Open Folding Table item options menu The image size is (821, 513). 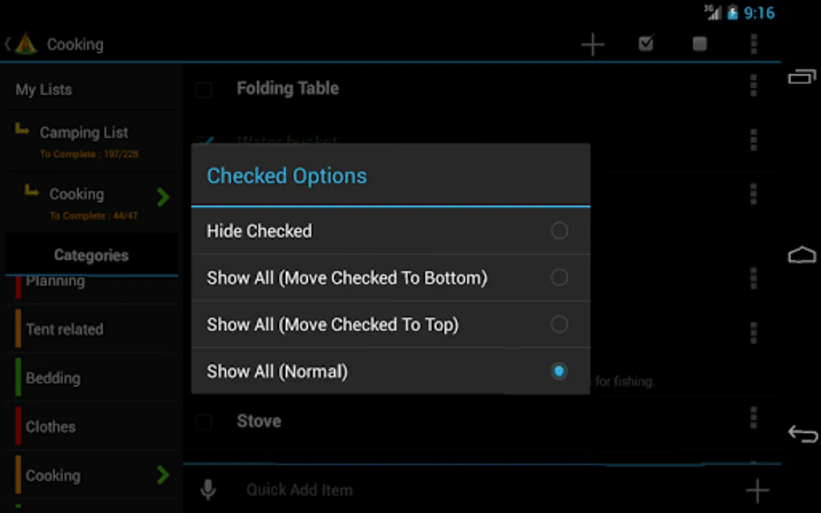pyautogui.click(x=754, y=86)
